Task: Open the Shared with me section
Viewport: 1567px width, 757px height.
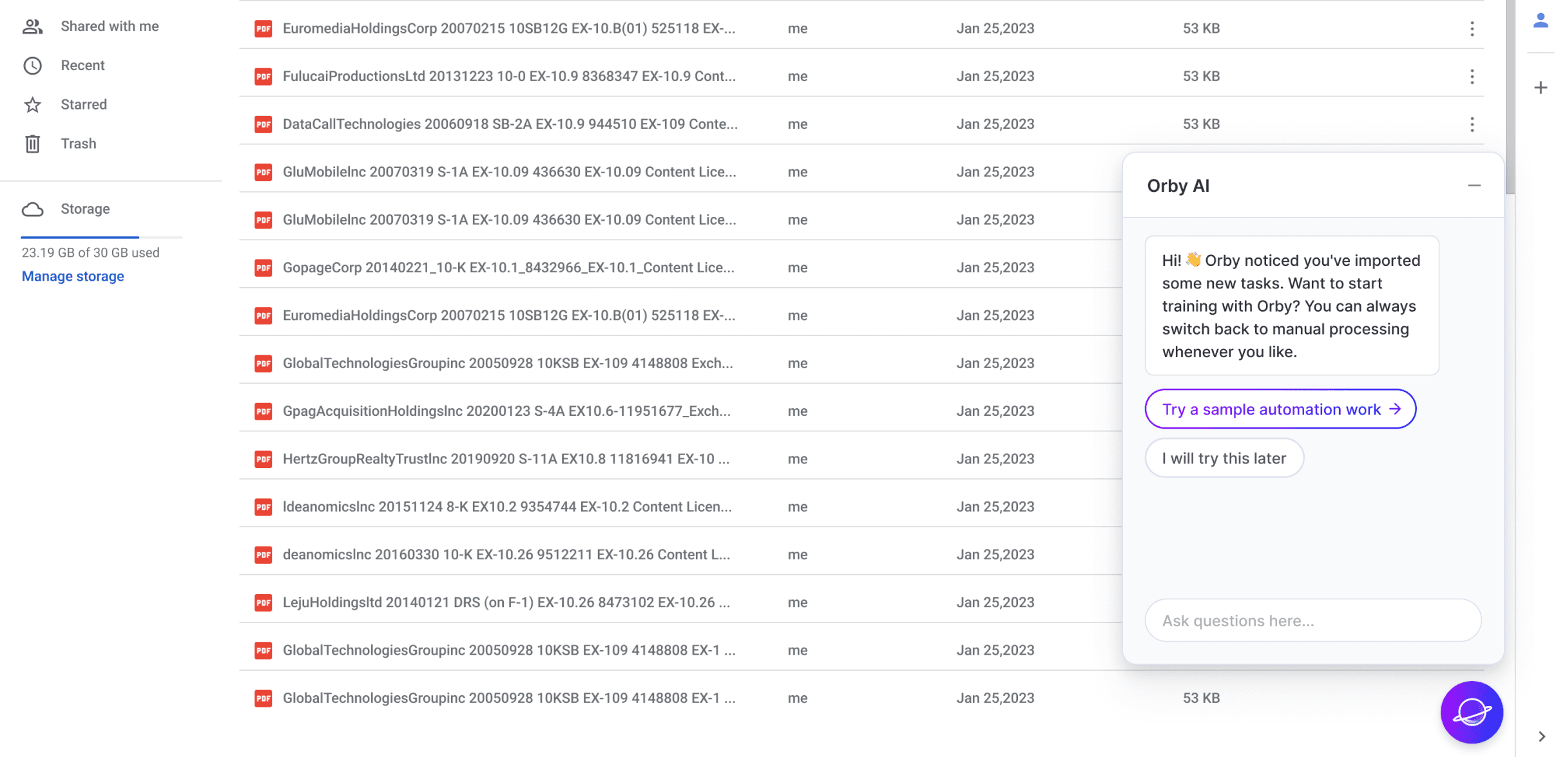Action: pos(110,26)
